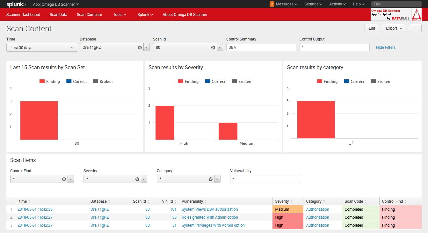Screen dimensions: 428x233
Task: Toggle the Broken legend in category chart
Action: (x=380, y=82)
